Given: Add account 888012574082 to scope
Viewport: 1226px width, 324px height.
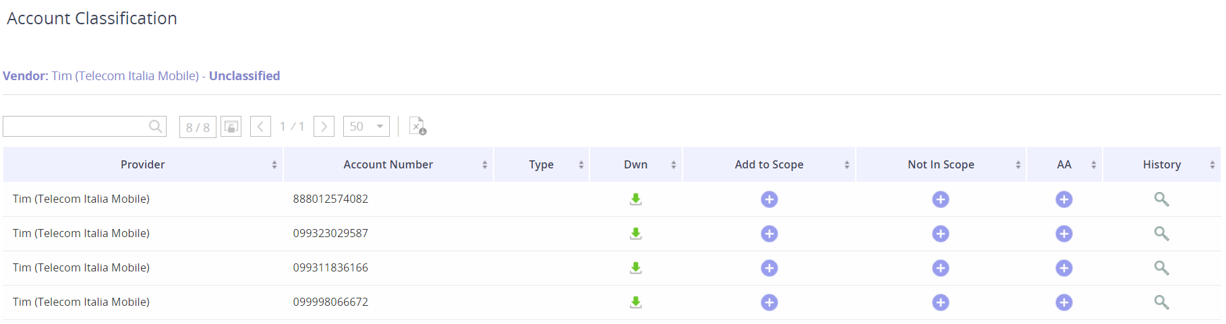Looking at the screenshot, I should pyautogui.click(x=769, y=199).
